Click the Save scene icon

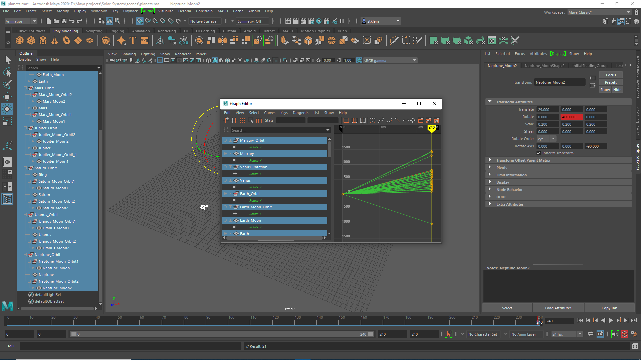click(x=64, y=21)
